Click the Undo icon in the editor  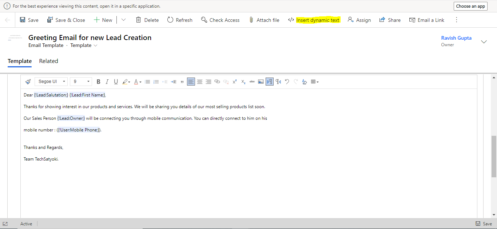pos(287,82)
